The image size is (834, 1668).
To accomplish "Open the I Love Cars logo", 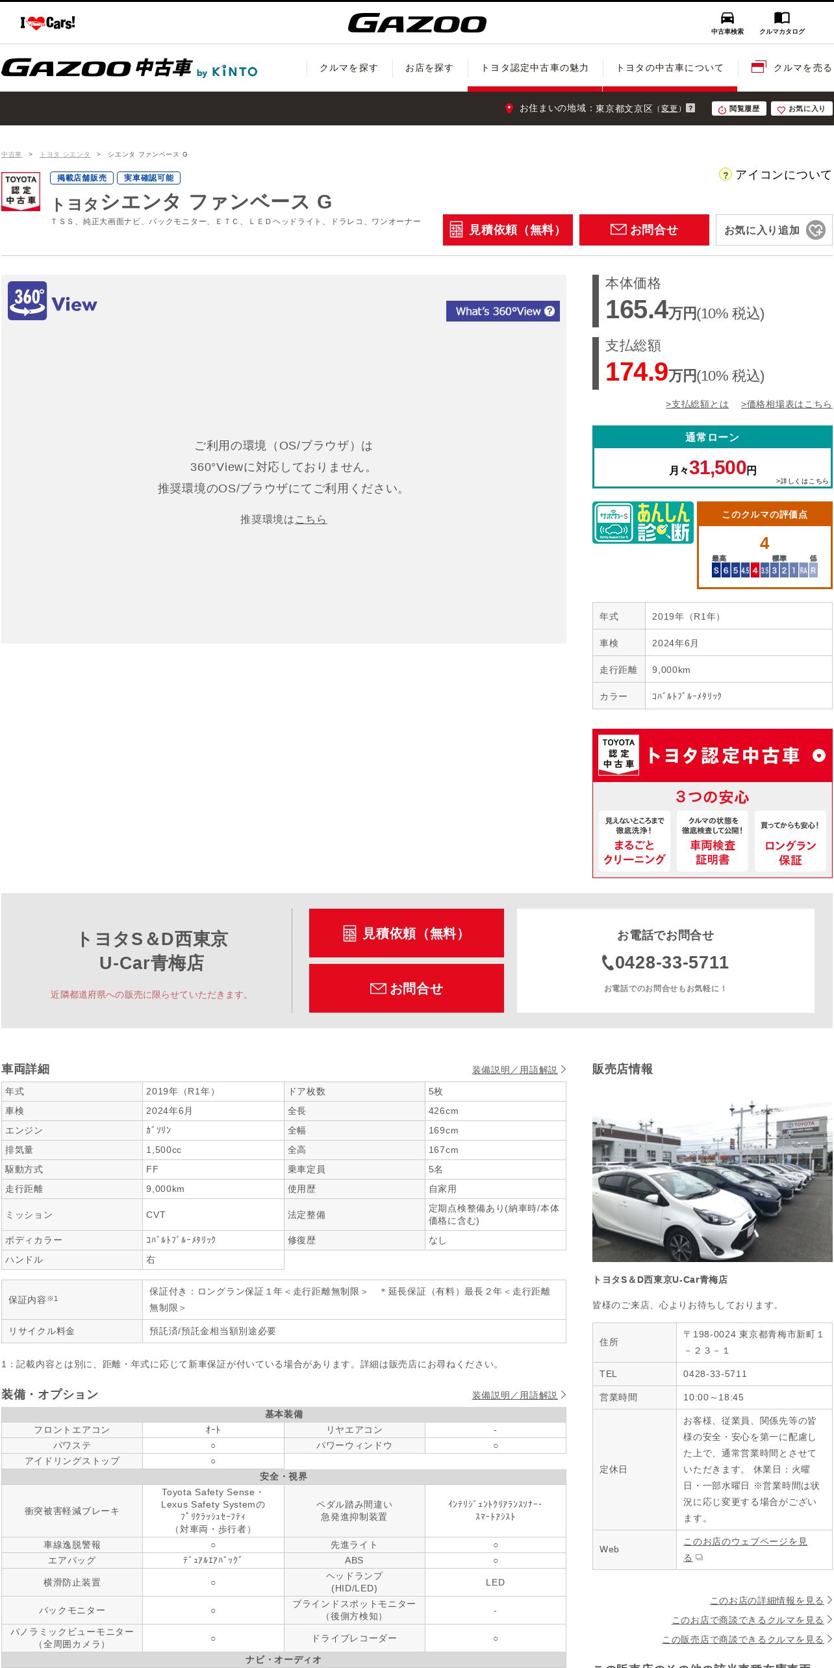I will click(47, 23).
